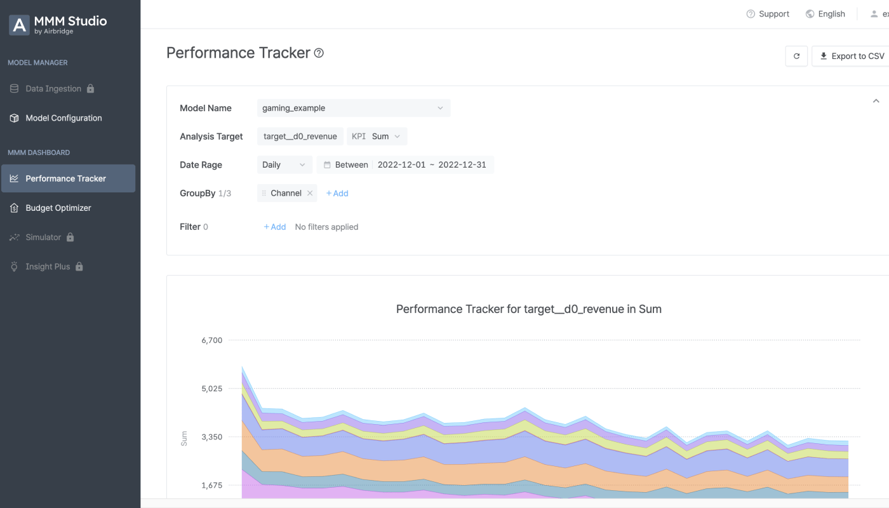The image size is (889, 508).
Task: Click the '6,700' y-axis value
Action: pos(212,340)
